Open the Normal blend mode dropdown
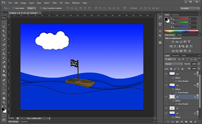Screen dimensions: 202x124 (173, 64)
